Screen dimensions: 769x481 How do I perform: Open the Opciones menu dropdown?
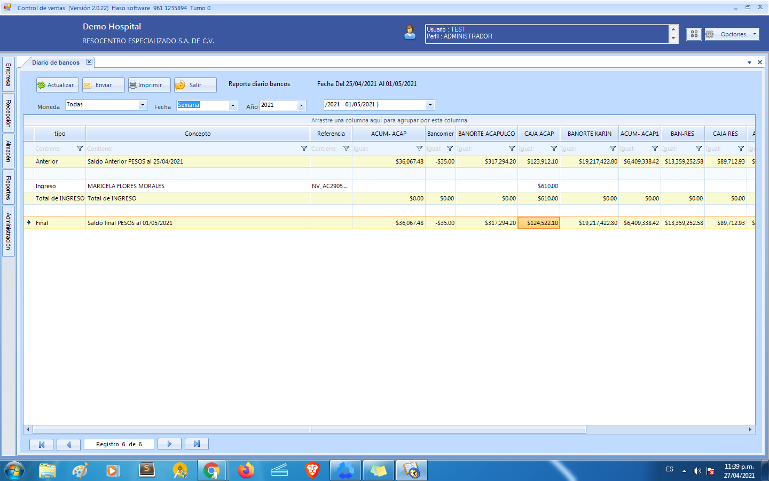click(732, 34)
